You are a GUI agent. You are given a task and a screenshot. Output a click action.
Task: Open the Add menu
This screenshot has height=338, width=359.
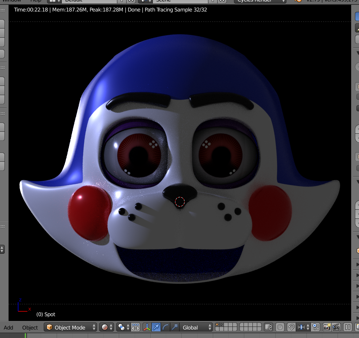point(9,328)
